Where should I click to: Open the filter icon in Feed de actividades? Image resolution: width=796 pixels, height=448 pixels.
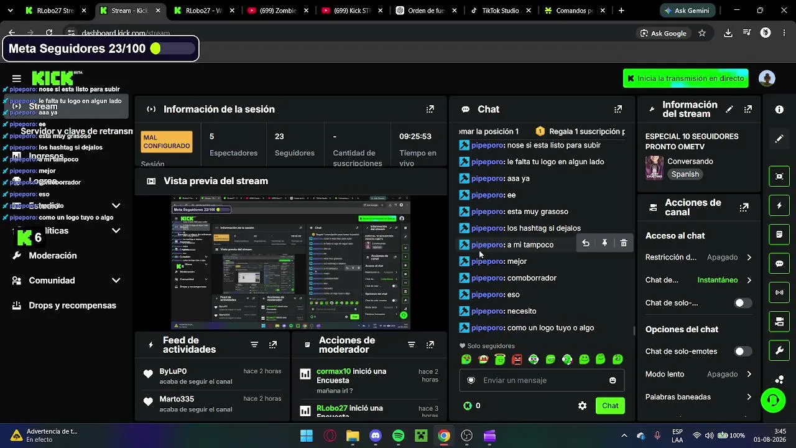[254, 345]
